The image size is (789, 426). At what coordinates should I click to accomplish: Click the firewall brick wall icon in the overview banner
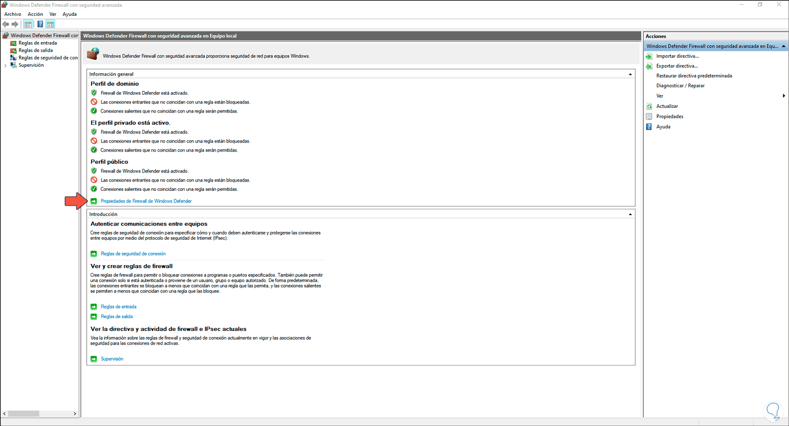93,54
